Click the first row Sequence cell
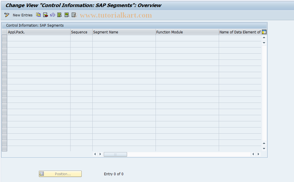Image resolution: width=294 pixels, height=182 pixels. [81, 38]
